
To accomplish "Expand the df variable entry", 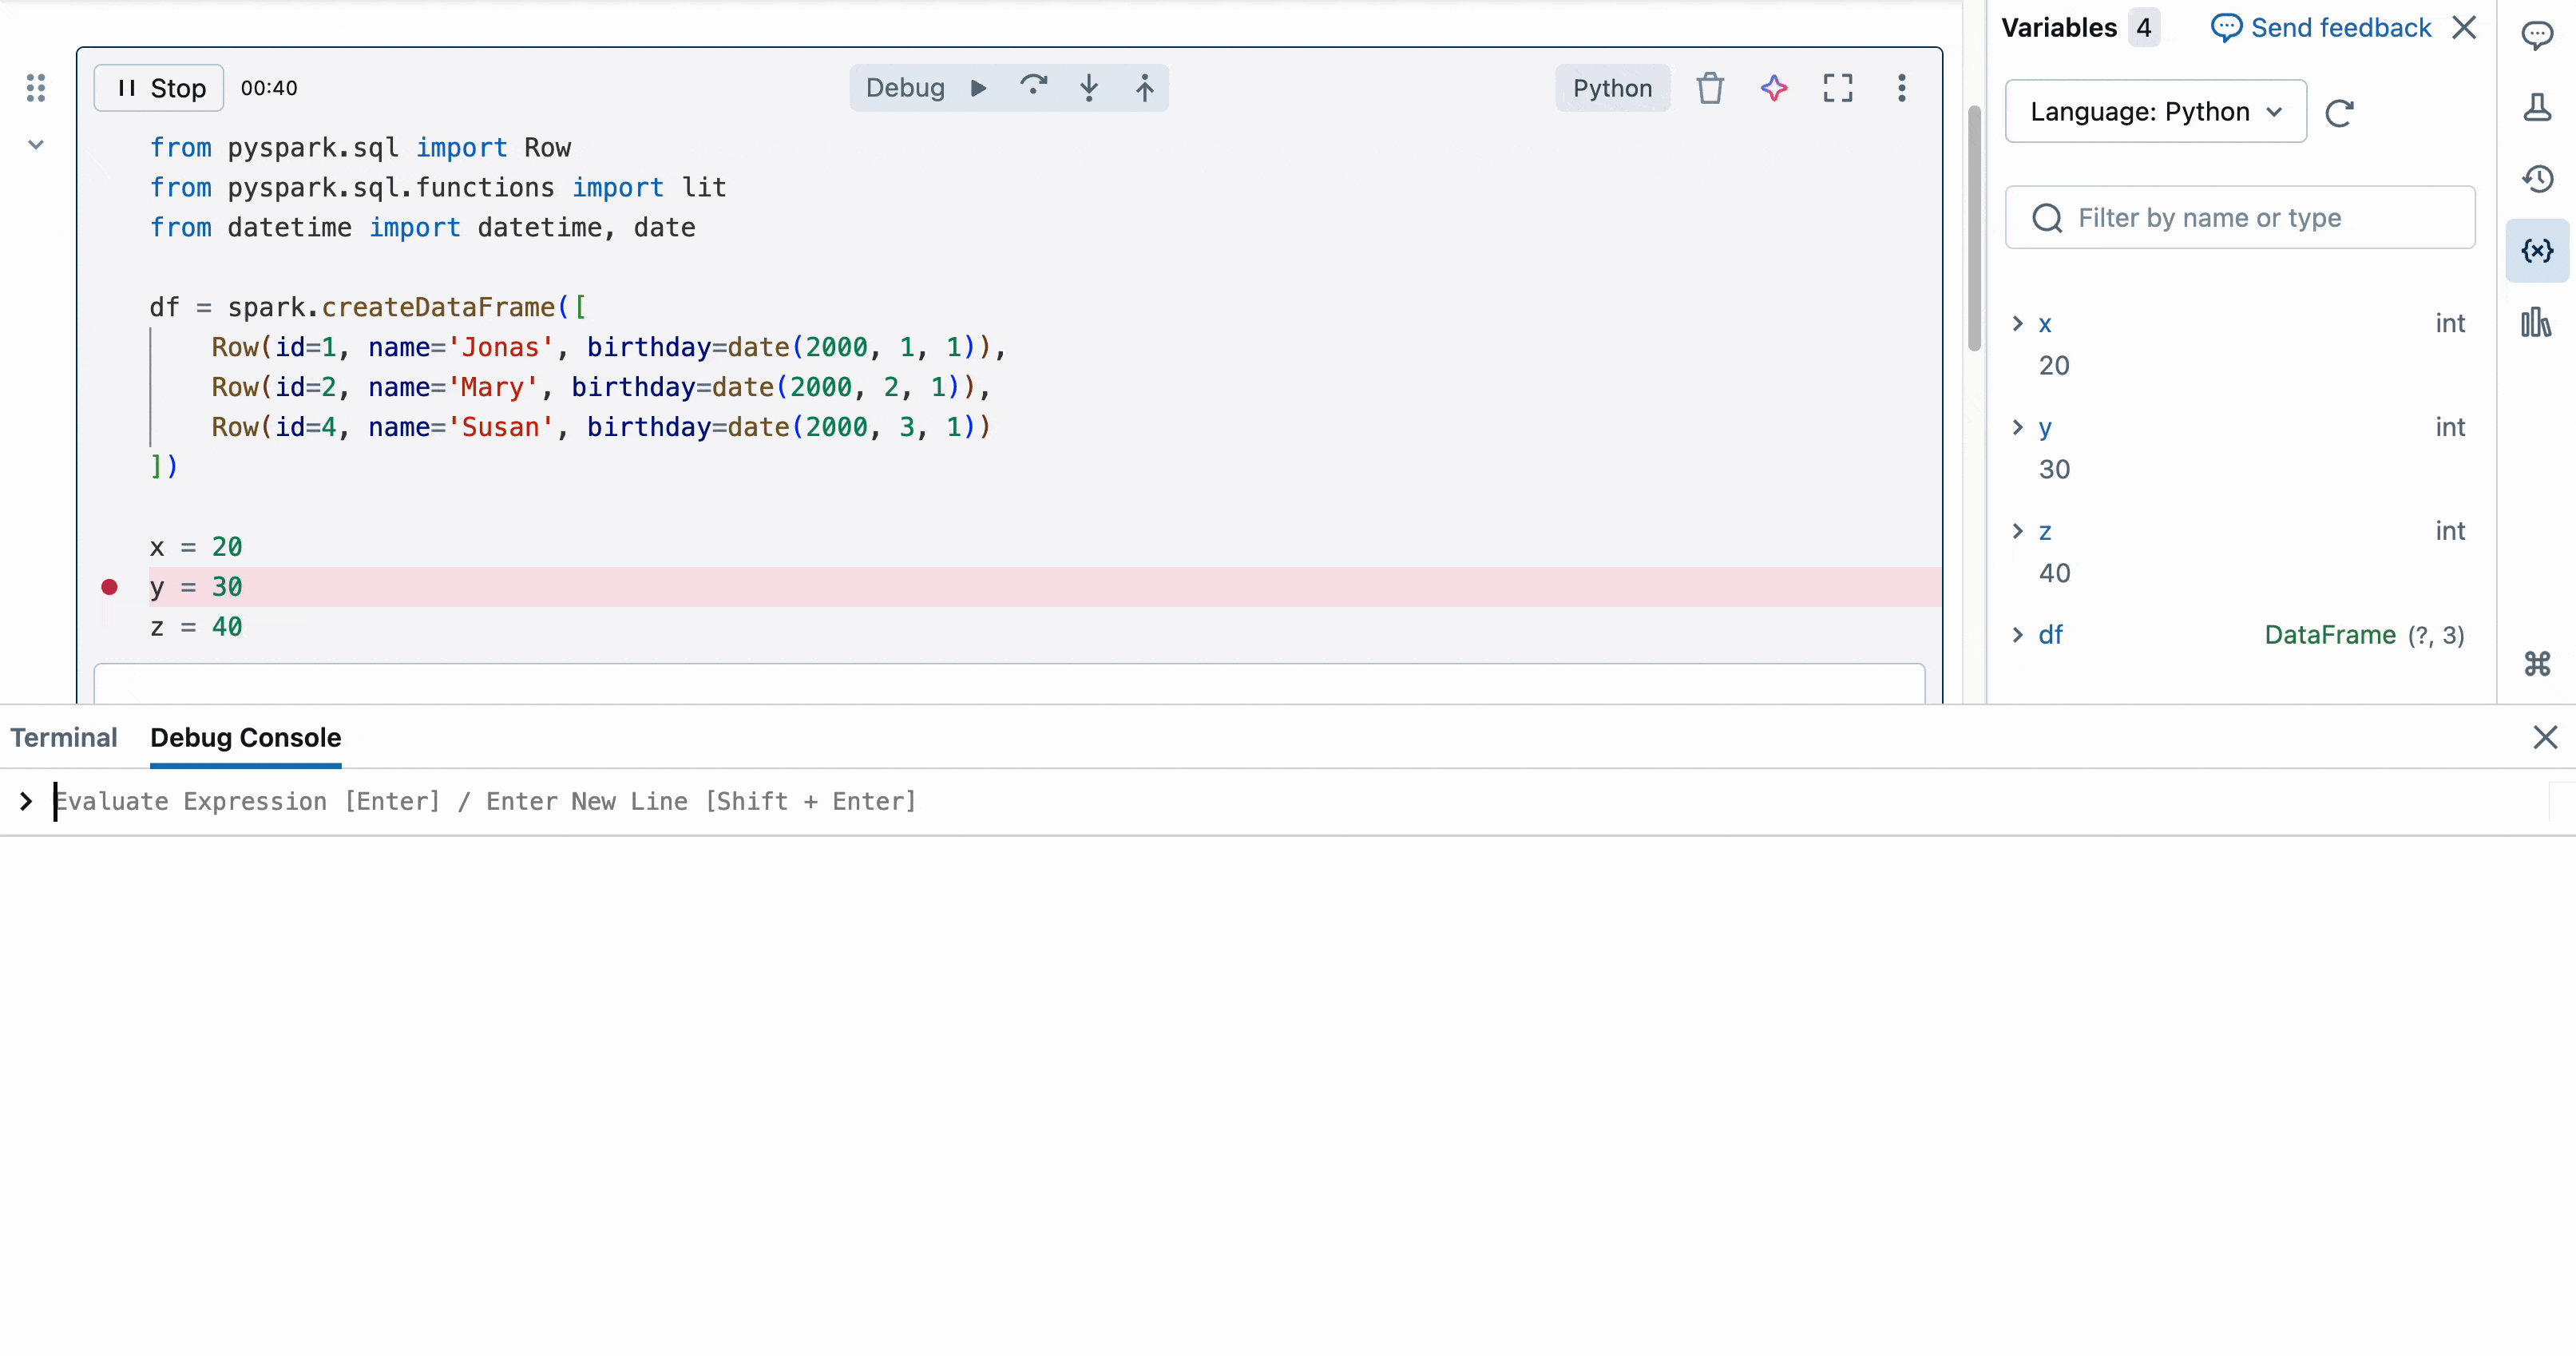I will coord(2019,635).
